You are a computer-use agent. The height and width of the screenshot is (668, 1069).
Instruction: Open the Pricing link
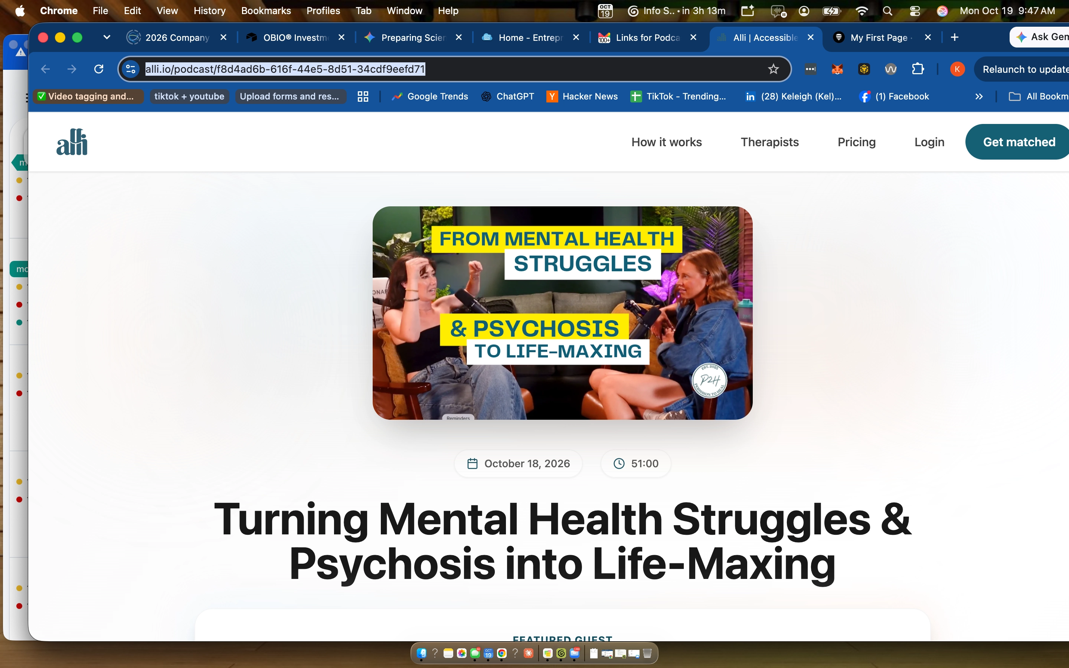pyautogui.click(x=857, y=142)
